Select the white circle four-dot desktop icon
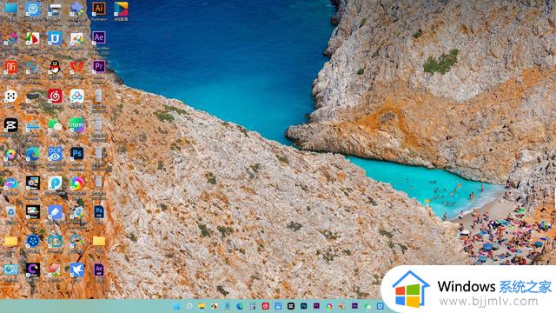This screenshot has height=313, width=556. click(x=10, y=96)
